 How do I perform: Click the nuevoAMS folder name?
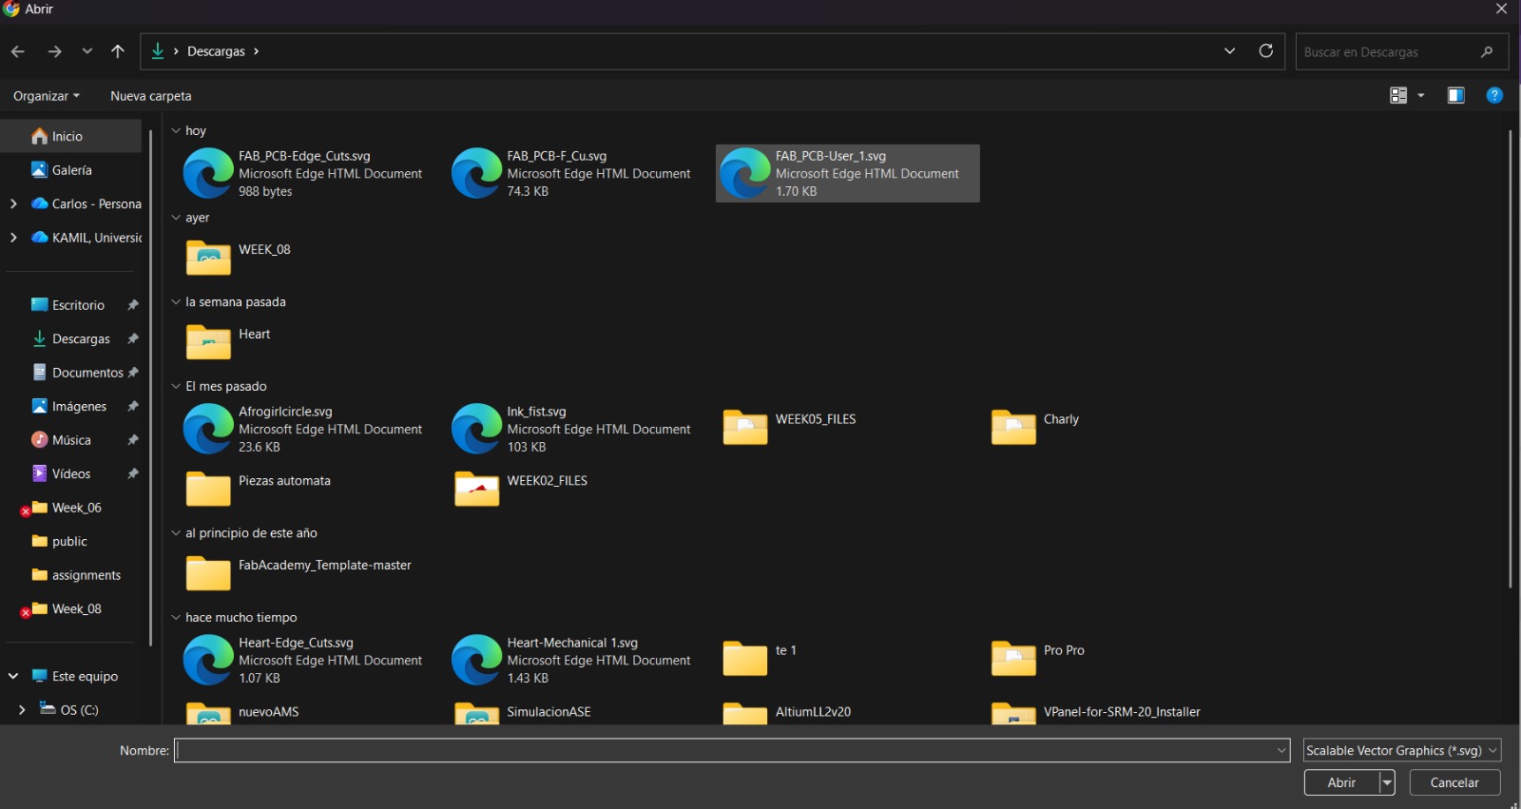[269, 712]
